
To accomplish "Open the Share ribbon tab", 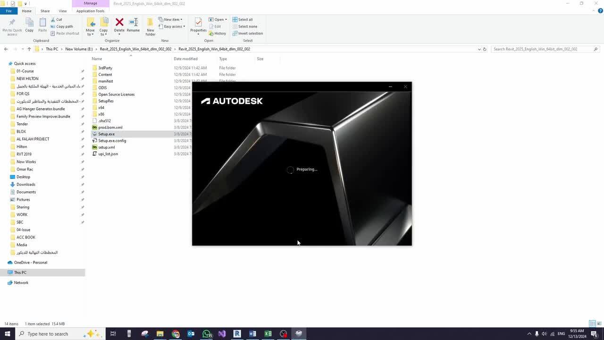I will (x=45, y=11).
